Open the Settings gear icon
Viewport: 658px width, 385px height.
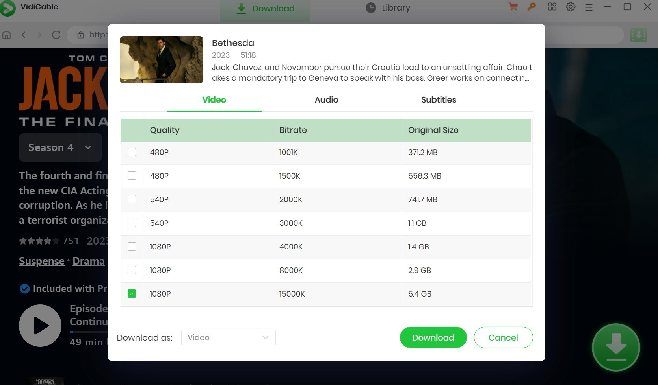pos(571,7)
